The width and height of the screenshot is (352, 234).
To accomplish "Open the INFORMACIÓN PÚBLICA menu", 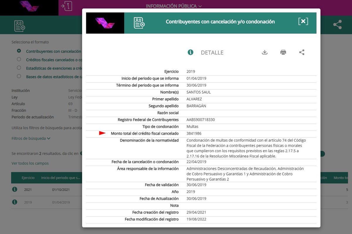I will pos(174,6).
